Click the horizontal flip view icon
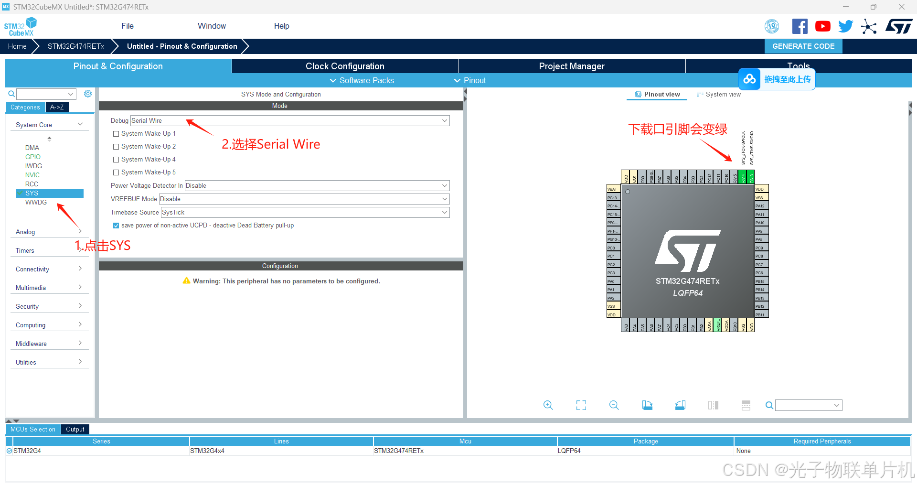Screen dimensions: 917x485 pyautogui.click(x=713, y=405)
